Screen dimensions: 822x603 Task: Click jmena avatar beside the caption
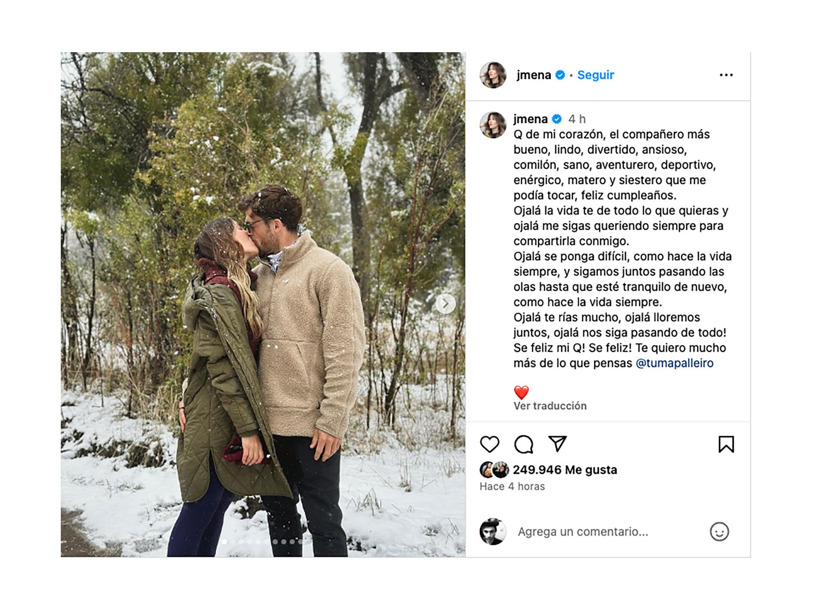[x=493, y=125]
